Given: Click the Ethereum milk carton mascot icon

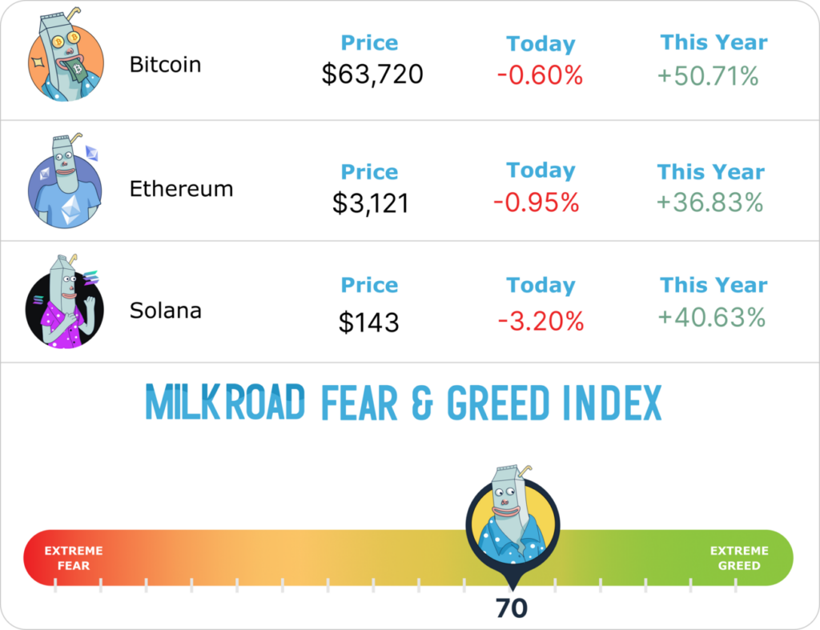Looking at the screenshot, I should point(65,184).
